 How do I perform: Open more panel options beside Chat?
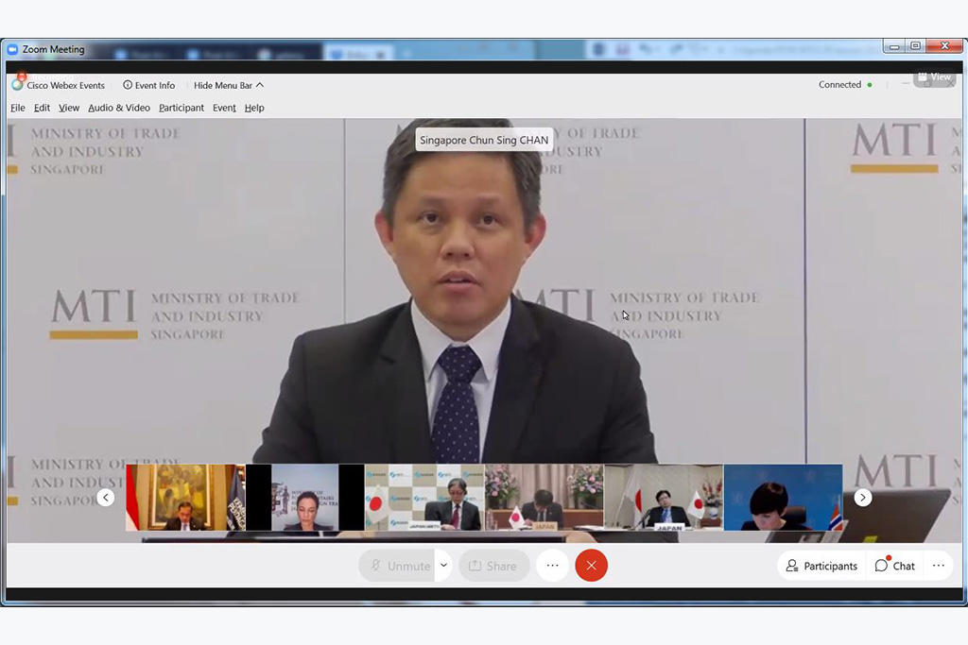(939, 566)
